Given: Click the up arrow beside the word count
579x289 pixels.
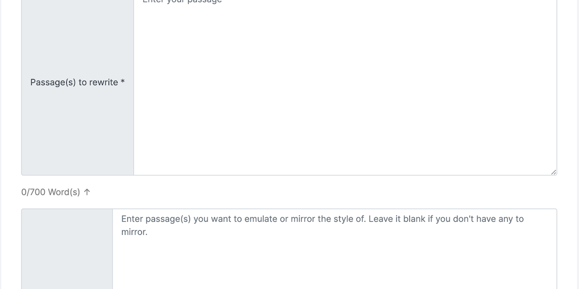Looking at the screenshot, I should pos(87,192).
